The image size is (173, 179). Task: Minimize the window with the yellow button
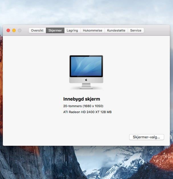14,30
